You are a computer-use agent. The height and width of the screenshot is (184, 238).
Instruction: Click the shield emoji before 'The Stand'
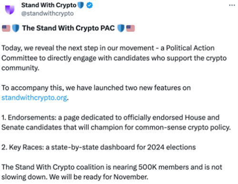(x=16, y=29)
